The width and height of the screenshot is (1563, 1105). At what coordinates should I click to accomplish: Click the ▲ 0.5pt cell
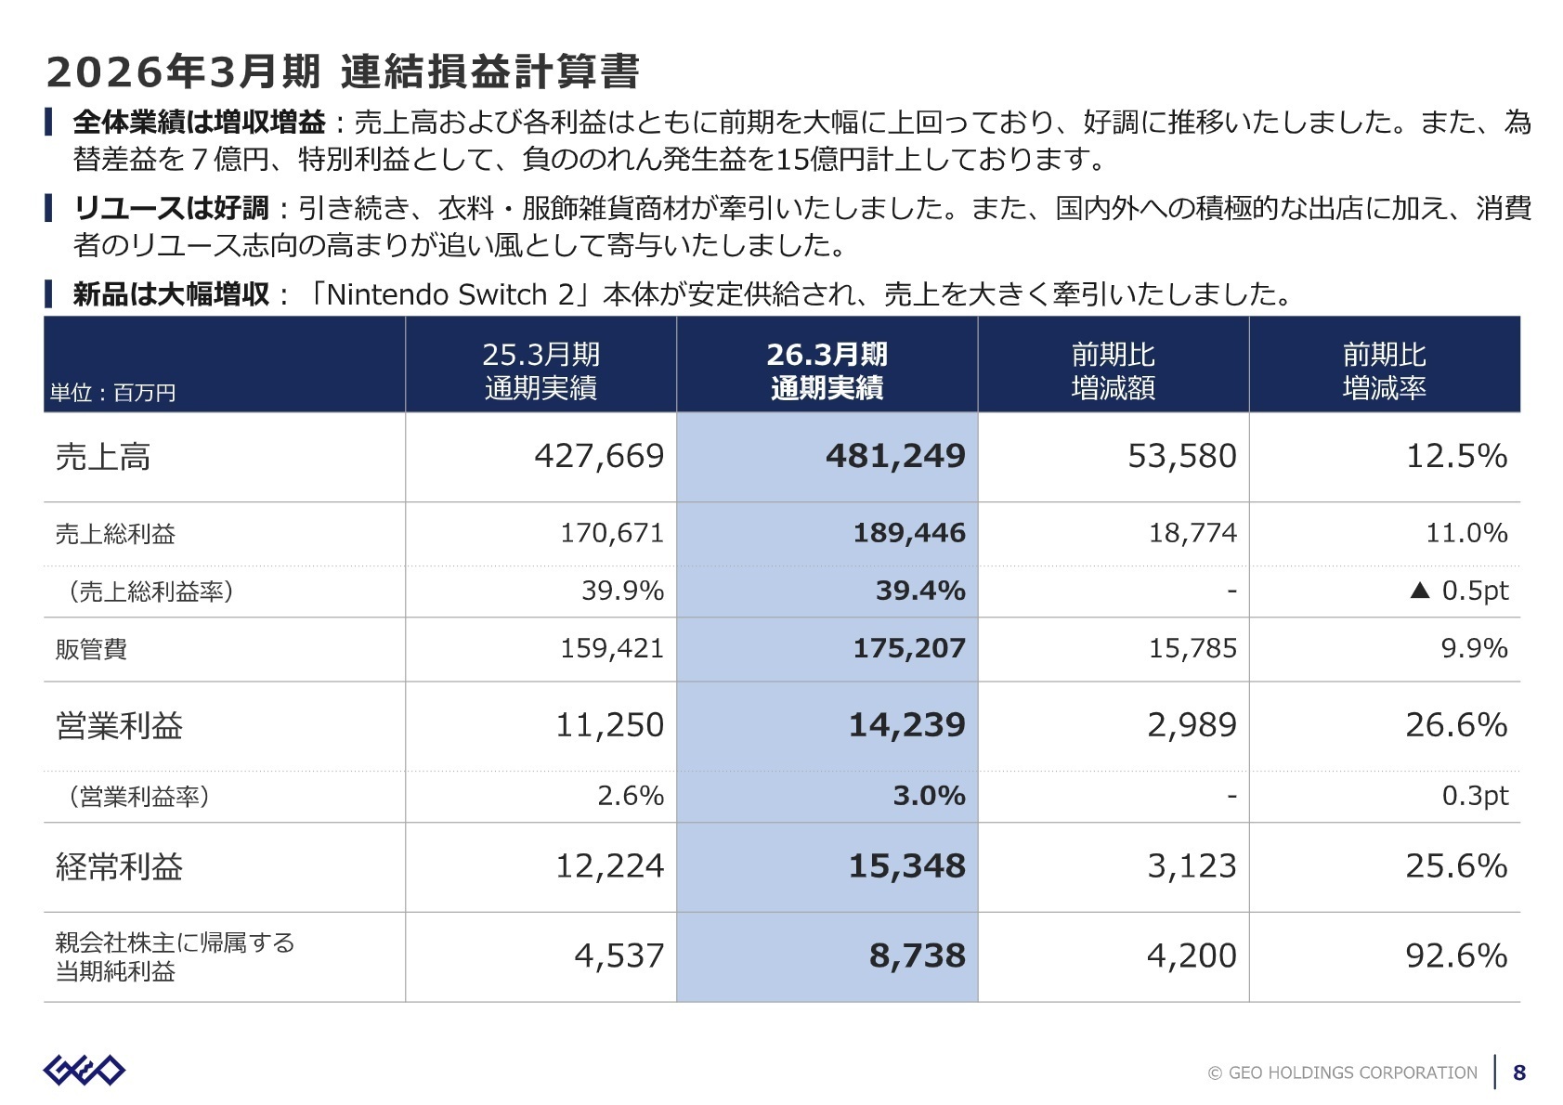pos(1459,591)
